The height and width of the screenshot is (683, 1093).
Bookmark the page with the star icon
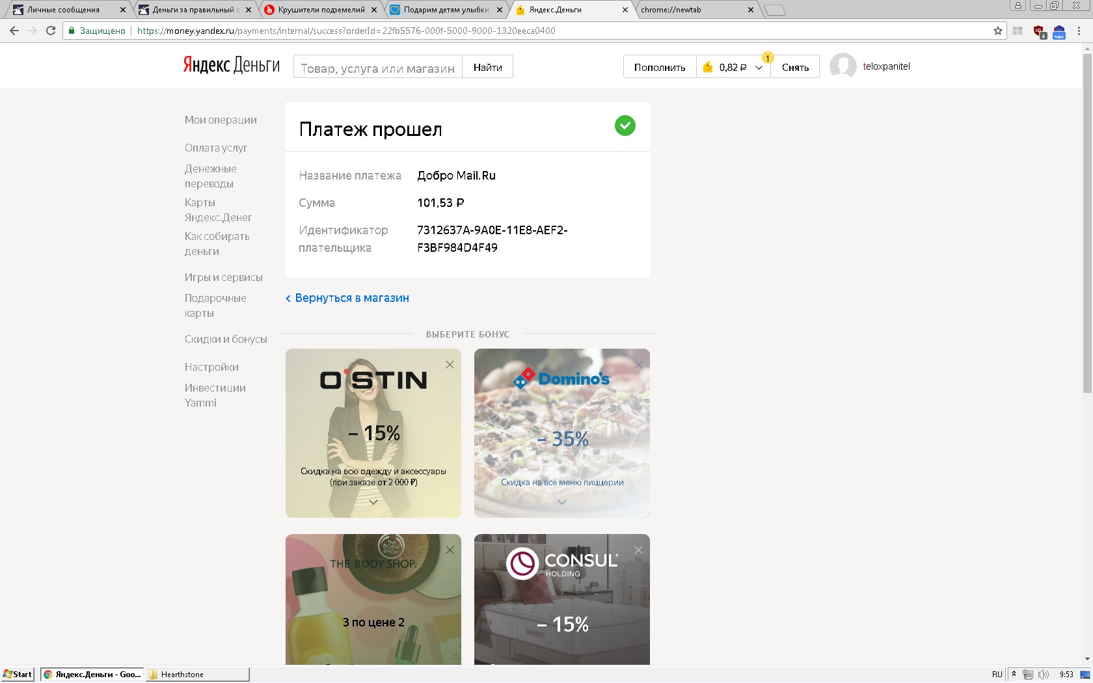(x=998, y=31)
